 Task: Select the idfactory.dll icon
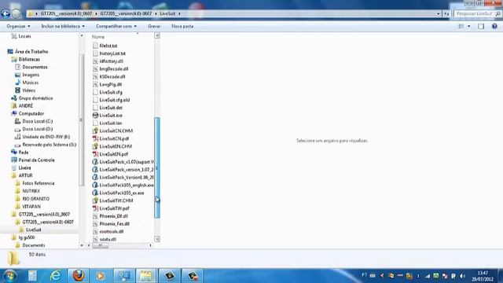click(x=95, y=61)
